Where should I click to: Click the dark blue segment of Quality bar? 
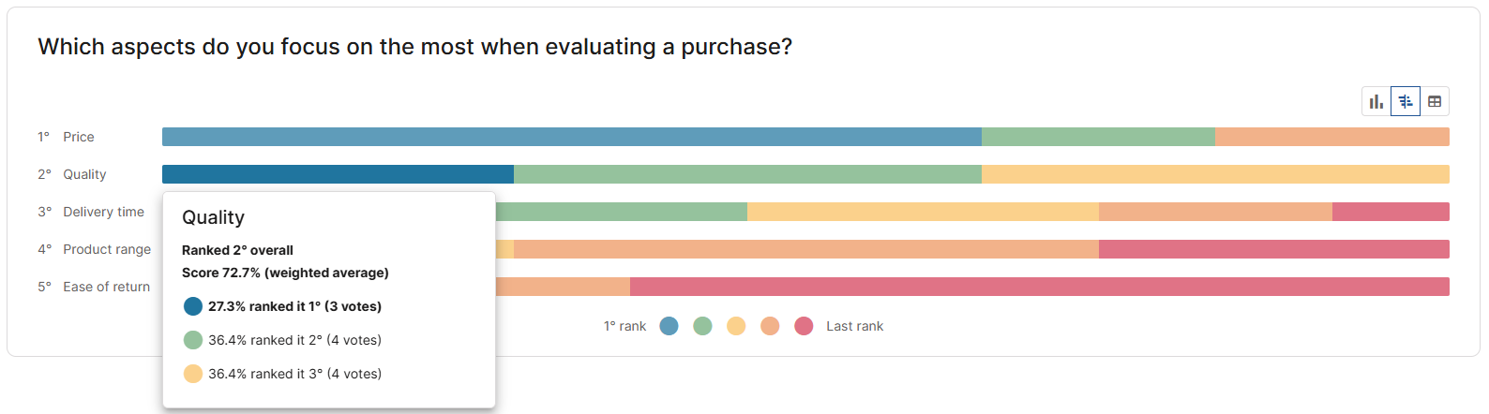point(338,174)
